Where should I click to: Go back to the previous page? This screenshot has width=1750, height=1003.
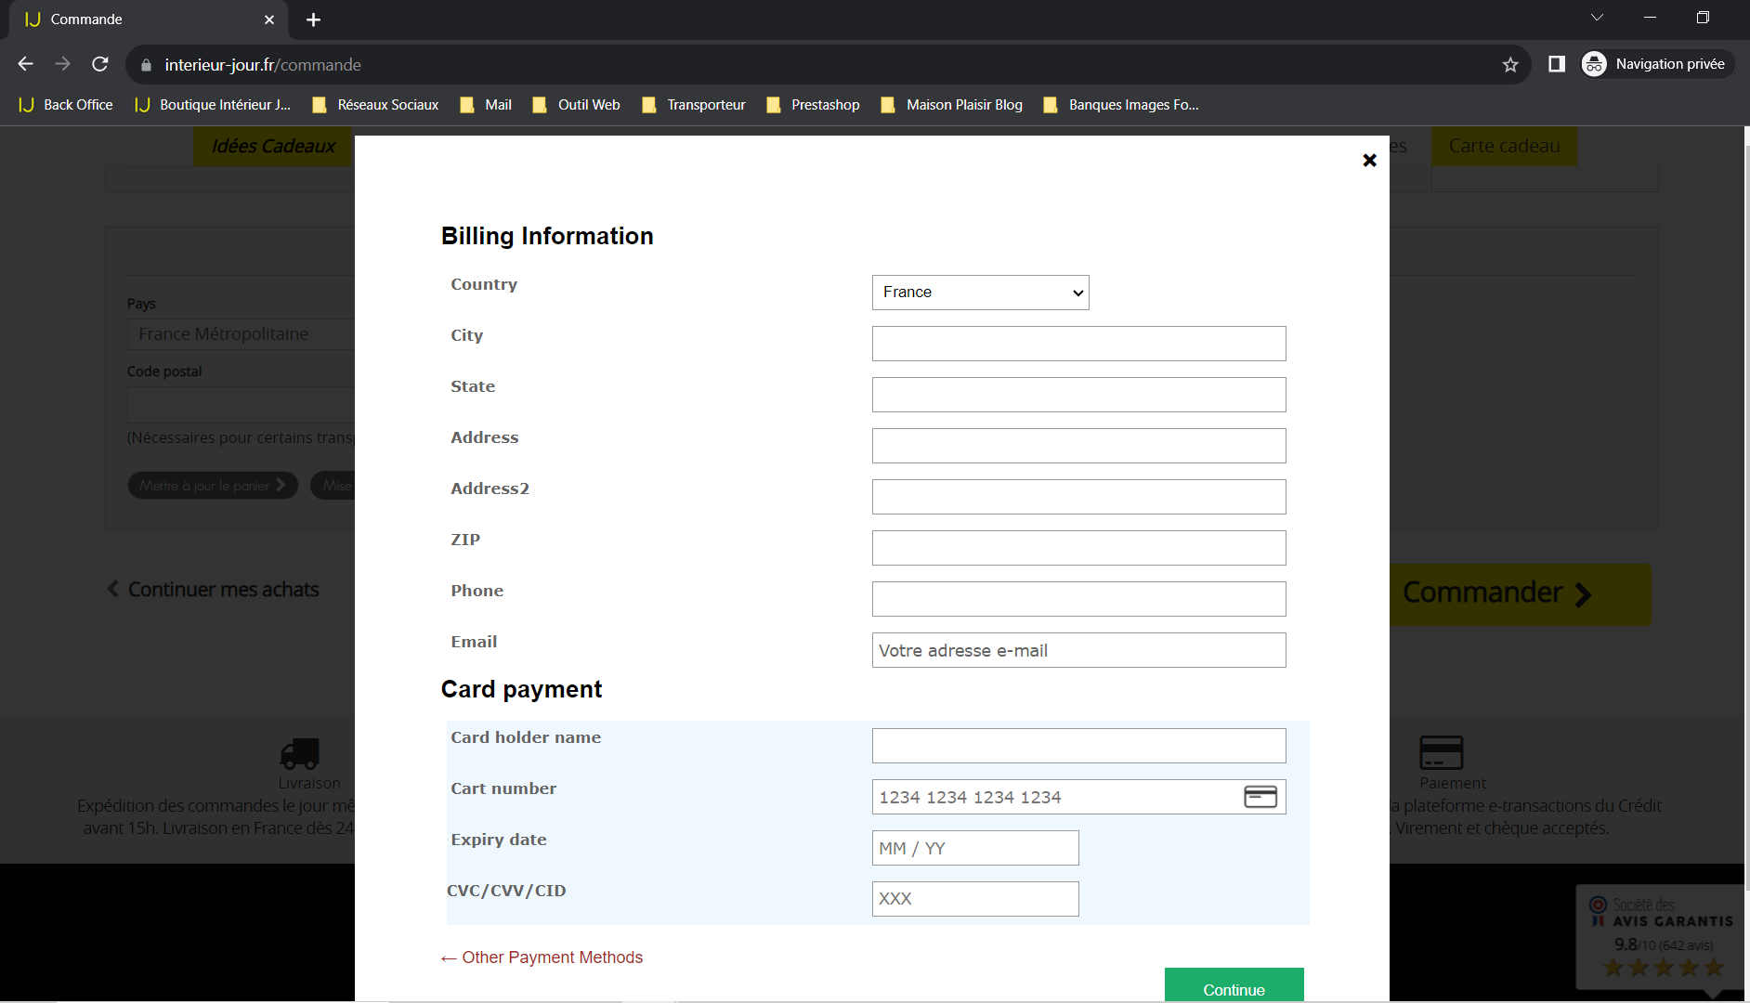(x=26, y=64)
